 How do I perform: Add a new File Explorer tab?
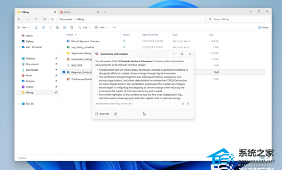tap(105, 12)
